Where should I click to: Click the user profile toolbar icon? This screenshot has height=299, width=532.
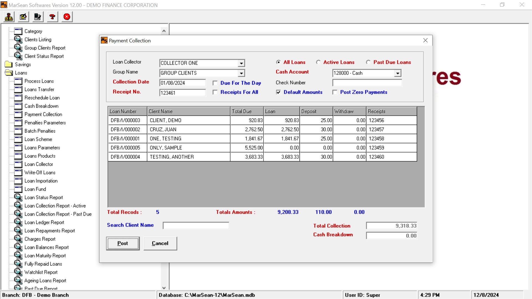pos(9,17)
